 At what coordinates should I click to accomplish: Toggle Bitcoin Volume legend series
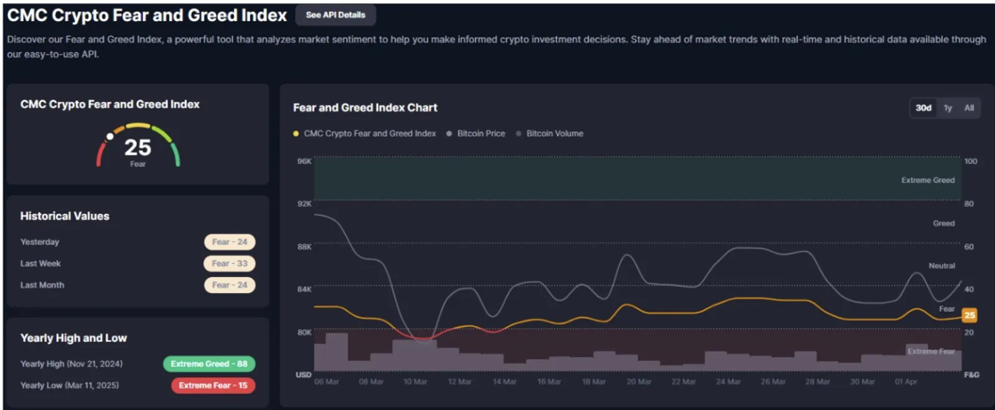550,134
